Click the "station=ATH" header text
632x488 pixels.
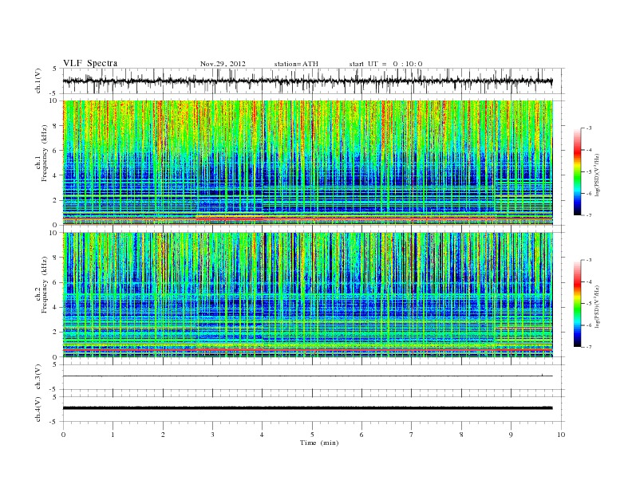[296, 64]
